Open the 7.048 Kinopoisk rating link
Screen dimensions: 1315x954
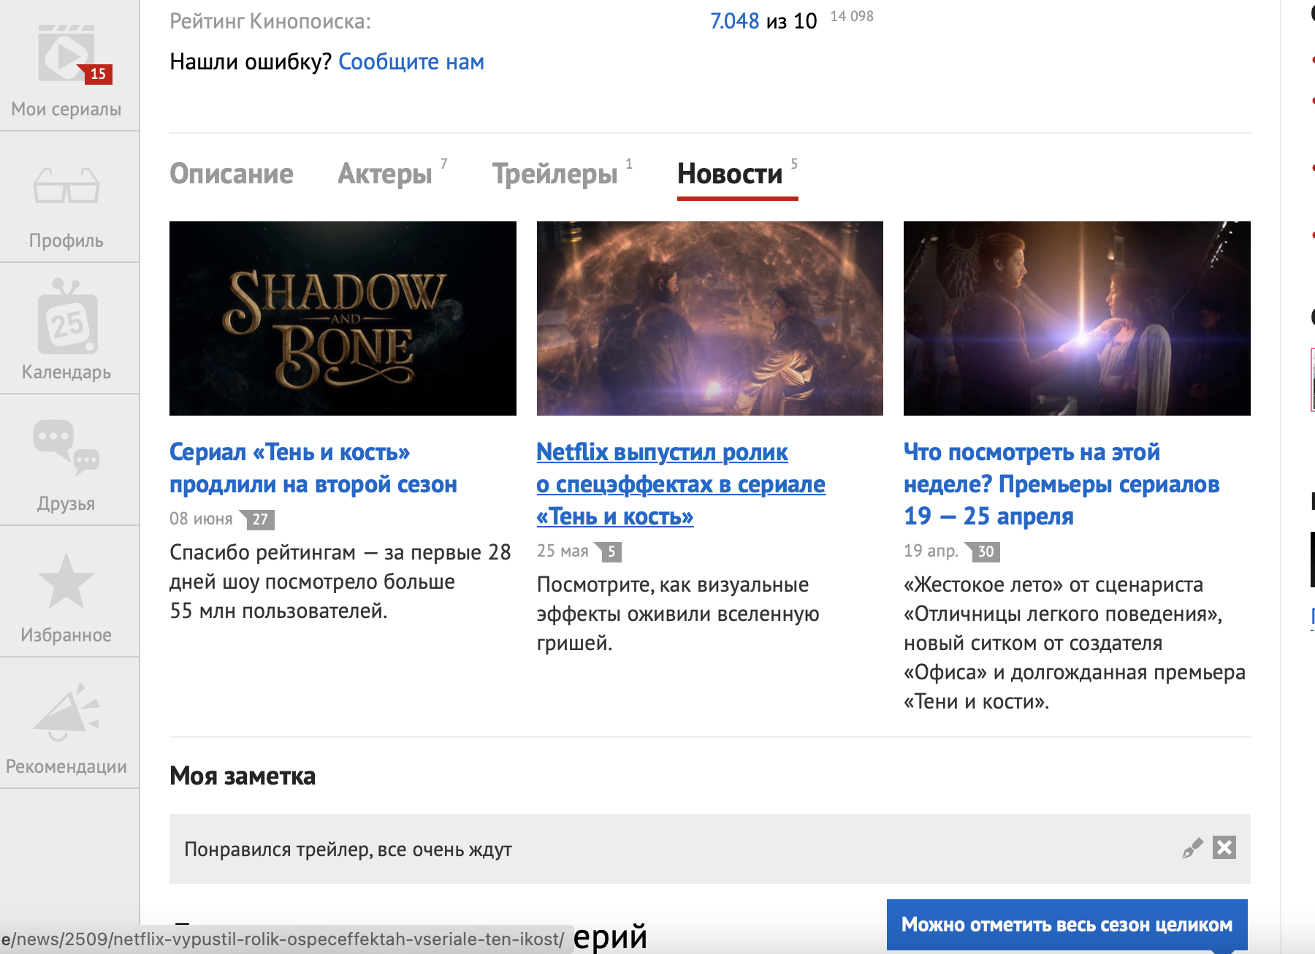735,21
